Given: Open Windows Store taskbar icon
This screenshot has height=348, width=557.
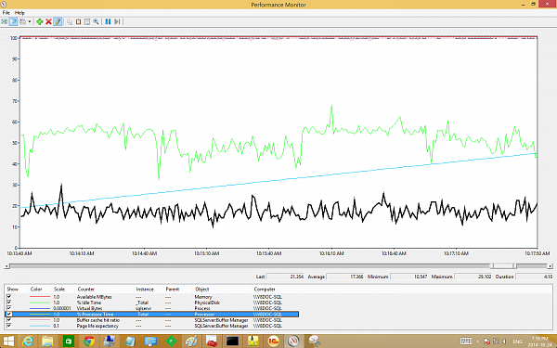Looking at the screenshot, I should 68,342.
